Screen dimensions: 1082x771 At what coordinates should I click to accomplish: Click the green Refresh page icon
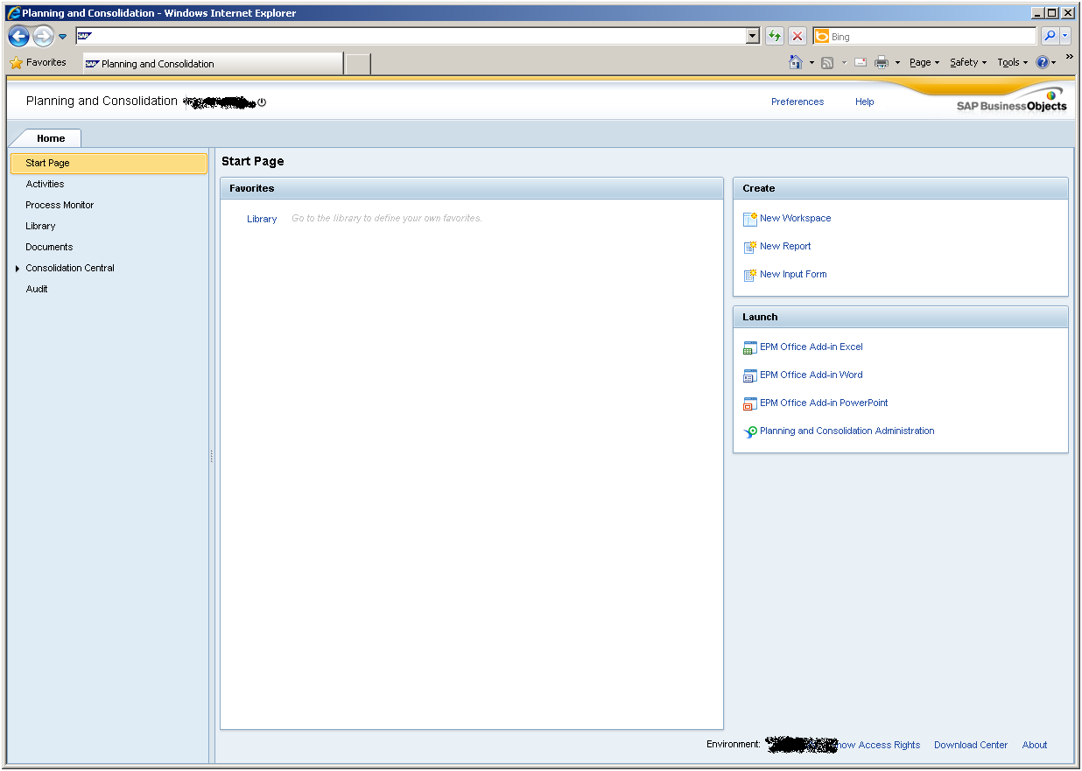click(x=775, y=36)
